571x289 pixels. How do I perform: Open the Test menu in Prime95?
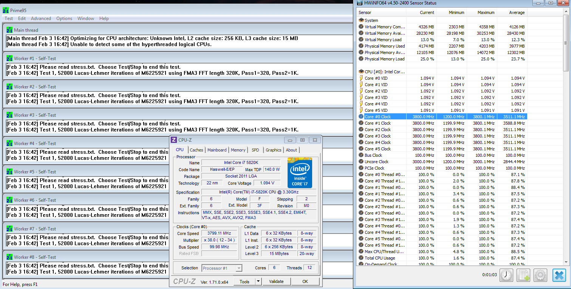(9, 19)
